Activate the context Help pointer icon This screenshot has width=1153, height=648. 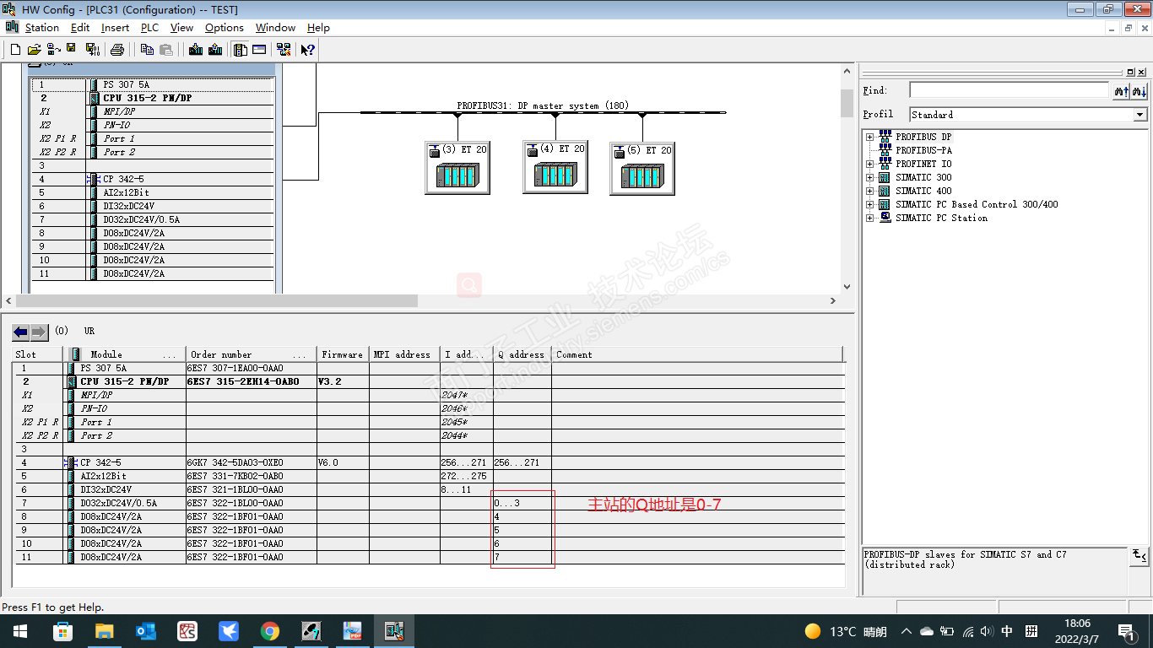[308, 50]
